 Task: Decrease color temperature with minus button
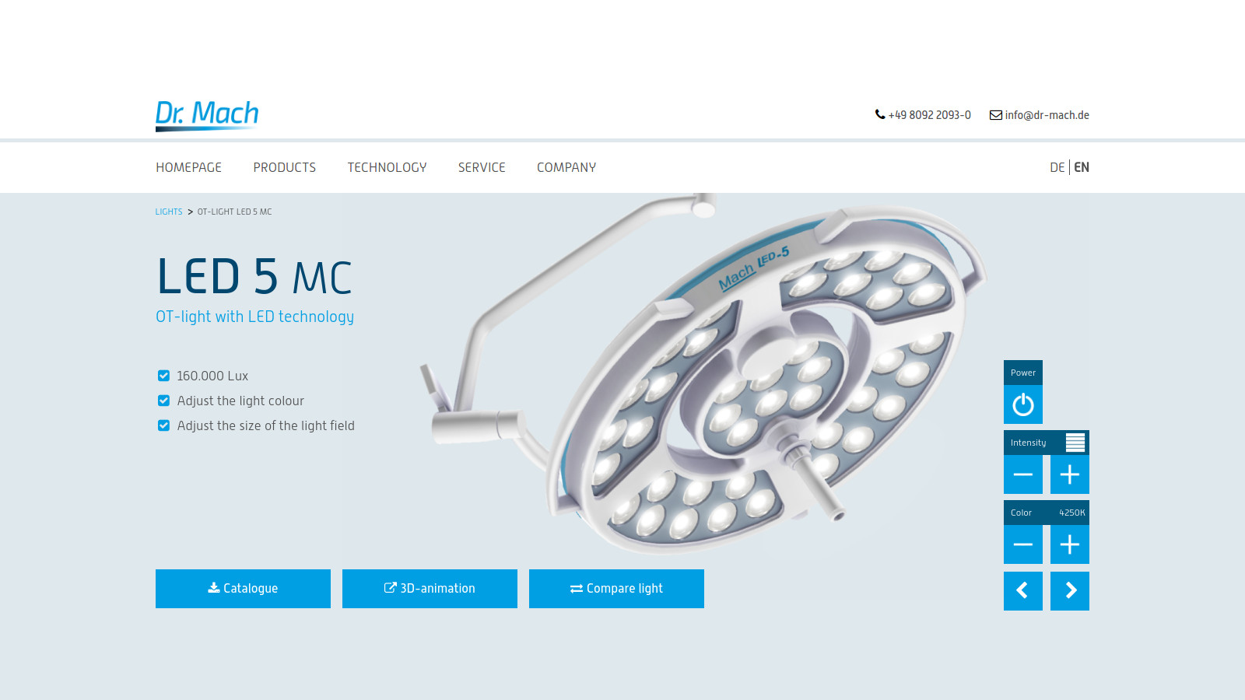[x=1023, y=544]
